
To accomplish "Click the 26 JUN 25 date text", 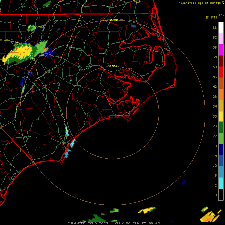I will [136, 223].
